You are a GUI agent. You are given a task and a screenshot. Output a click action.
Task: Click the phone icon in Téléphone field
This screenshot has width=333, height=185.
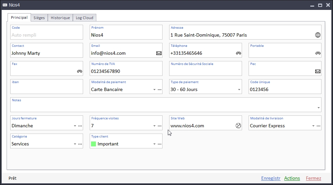click(238, 53)
